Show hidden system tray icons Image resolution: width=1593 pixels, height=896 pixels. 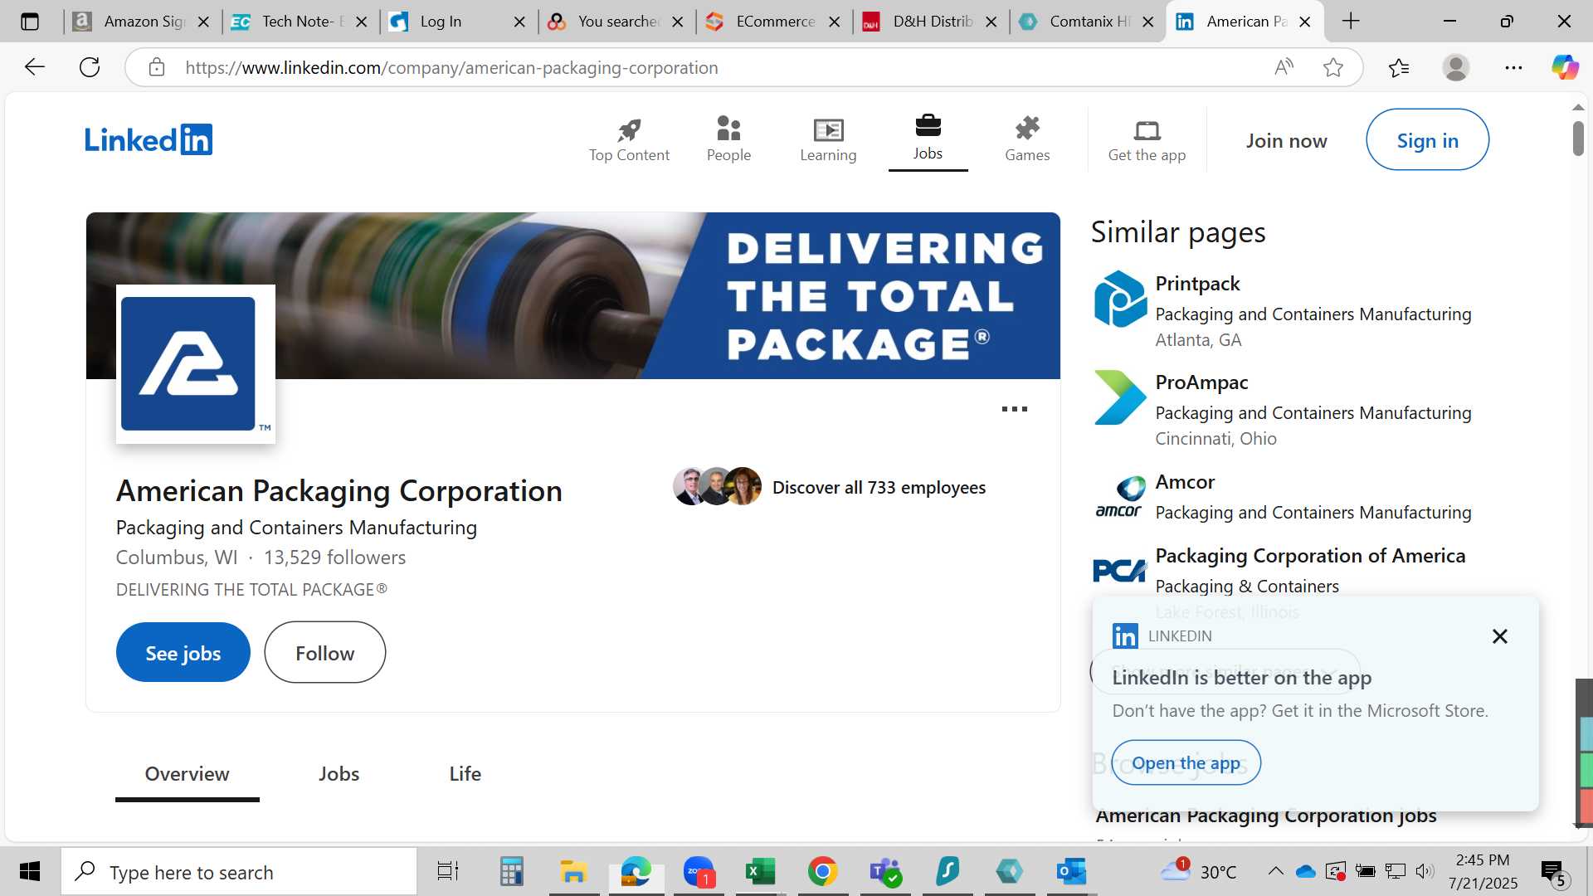(x=1275, y=871)
